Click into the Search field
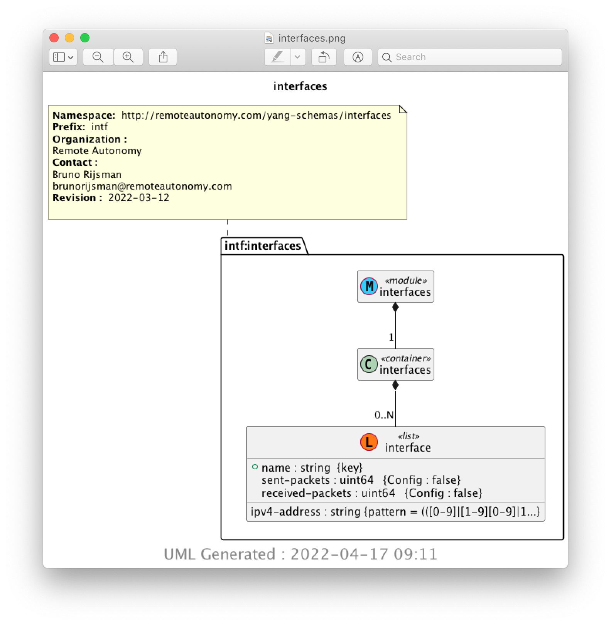The width and height of the screenshot is (611, 625). (x=470, y=57)
